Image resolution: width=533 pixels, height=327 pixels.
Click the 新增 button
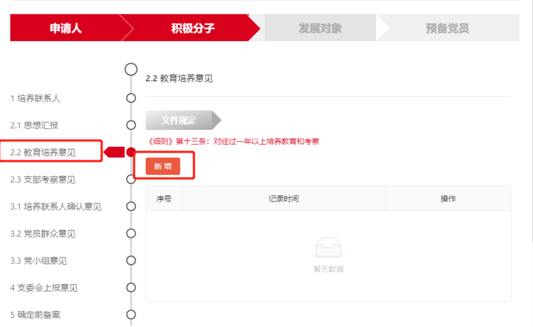(162, 166)
